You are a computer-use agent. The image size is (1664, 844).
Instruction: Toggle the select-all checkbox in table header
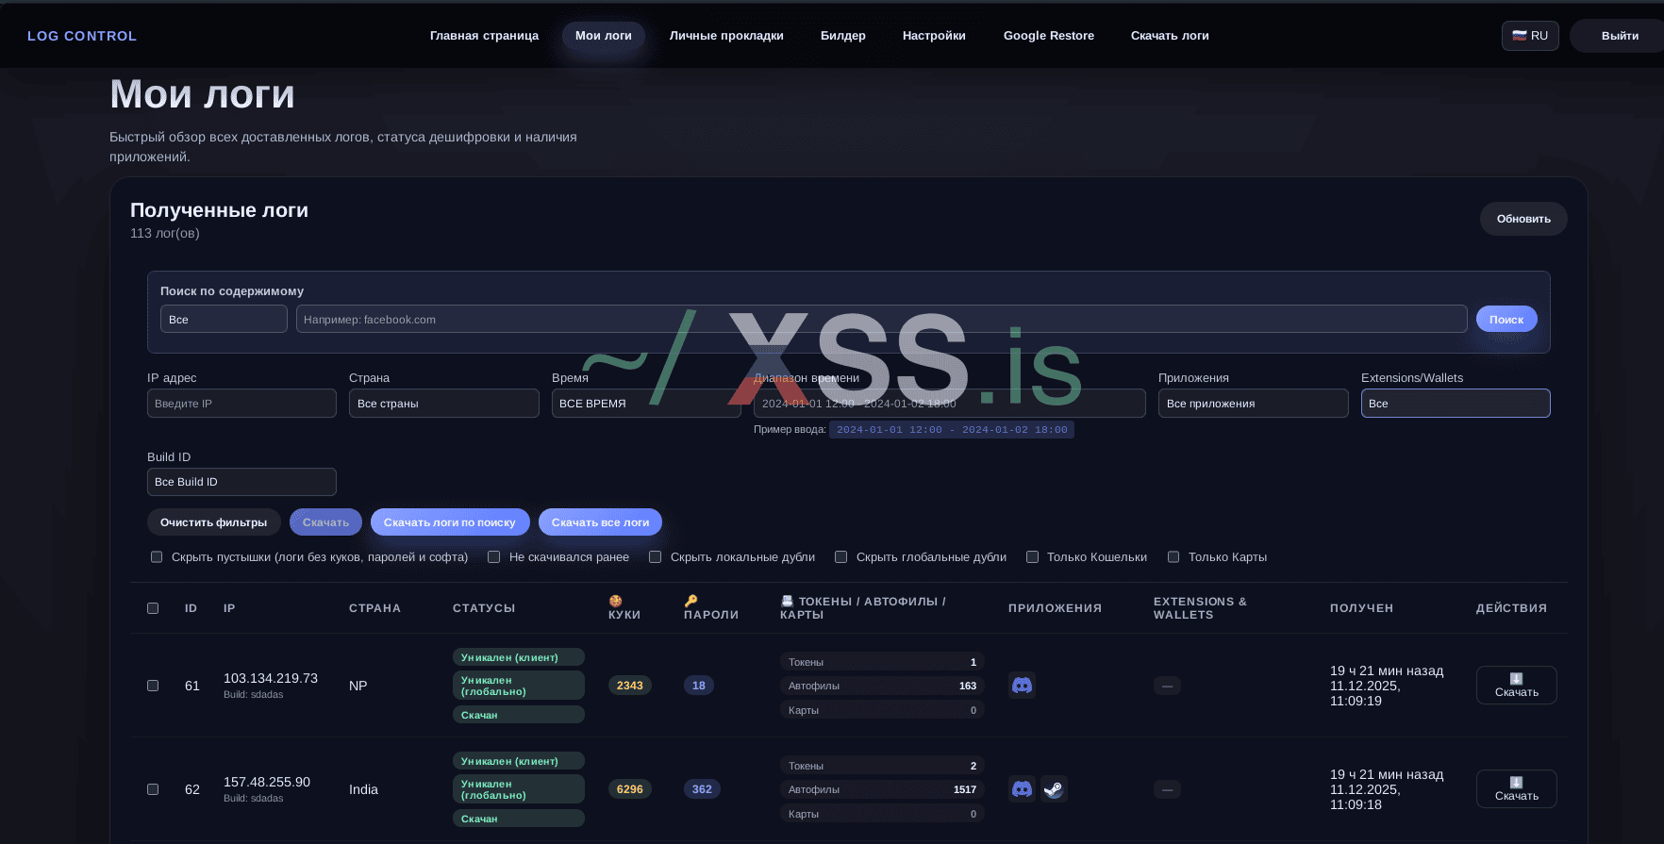153,608
